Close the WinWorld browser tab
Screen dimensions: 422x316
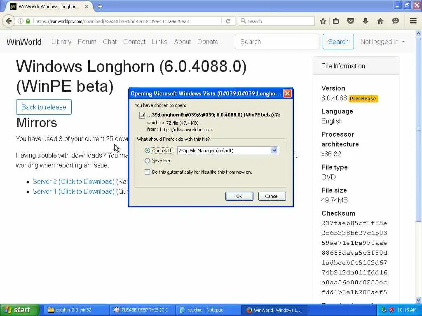click(87, 7)
